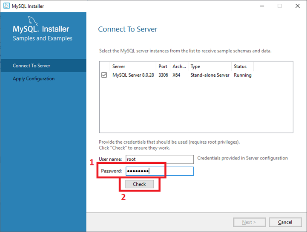Click the Samples and Examples subtitle
Viewport: 307px width, 232px height.
tap(43, 38)
